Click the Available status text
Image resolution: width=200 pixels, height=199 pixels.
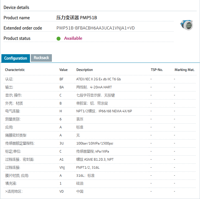tap(73, 38)
